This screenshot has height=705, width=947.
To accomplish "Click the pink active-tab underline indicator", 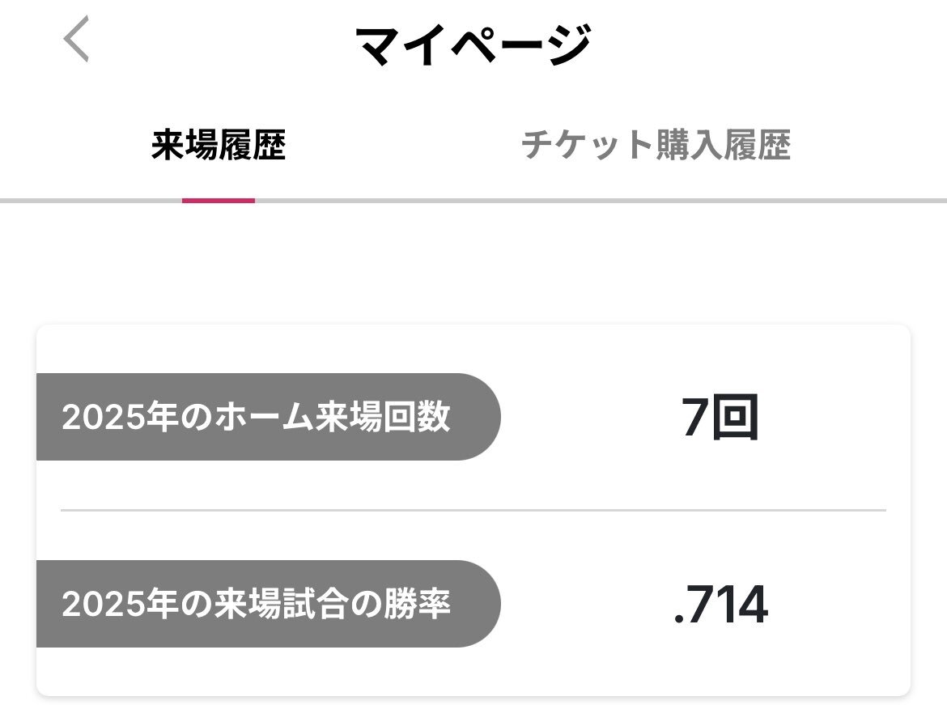I will [218, 201].
